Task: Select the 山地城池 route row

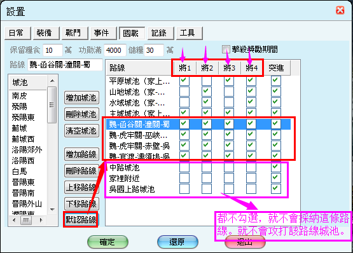Action: coord(198,92)
